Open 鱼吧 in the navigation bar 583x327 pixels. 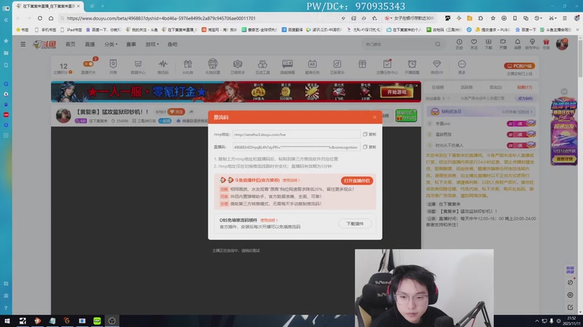coord(173,44)
